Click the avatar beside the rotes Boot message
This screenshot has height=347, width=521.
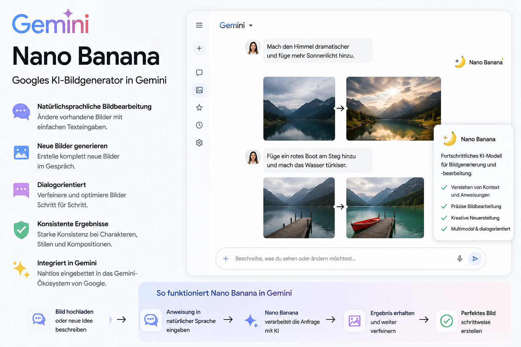click(x=253, y=157)
